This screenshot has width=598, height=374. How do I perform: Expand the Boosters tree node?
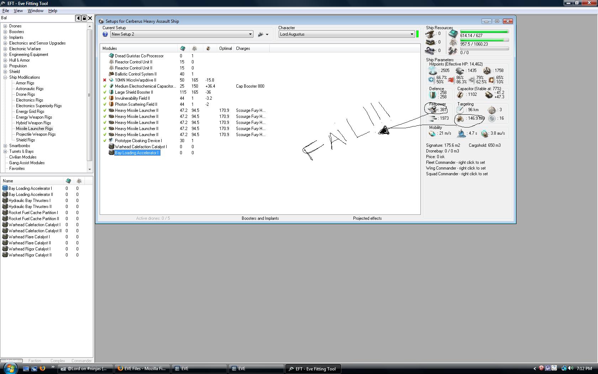(5, 32)
